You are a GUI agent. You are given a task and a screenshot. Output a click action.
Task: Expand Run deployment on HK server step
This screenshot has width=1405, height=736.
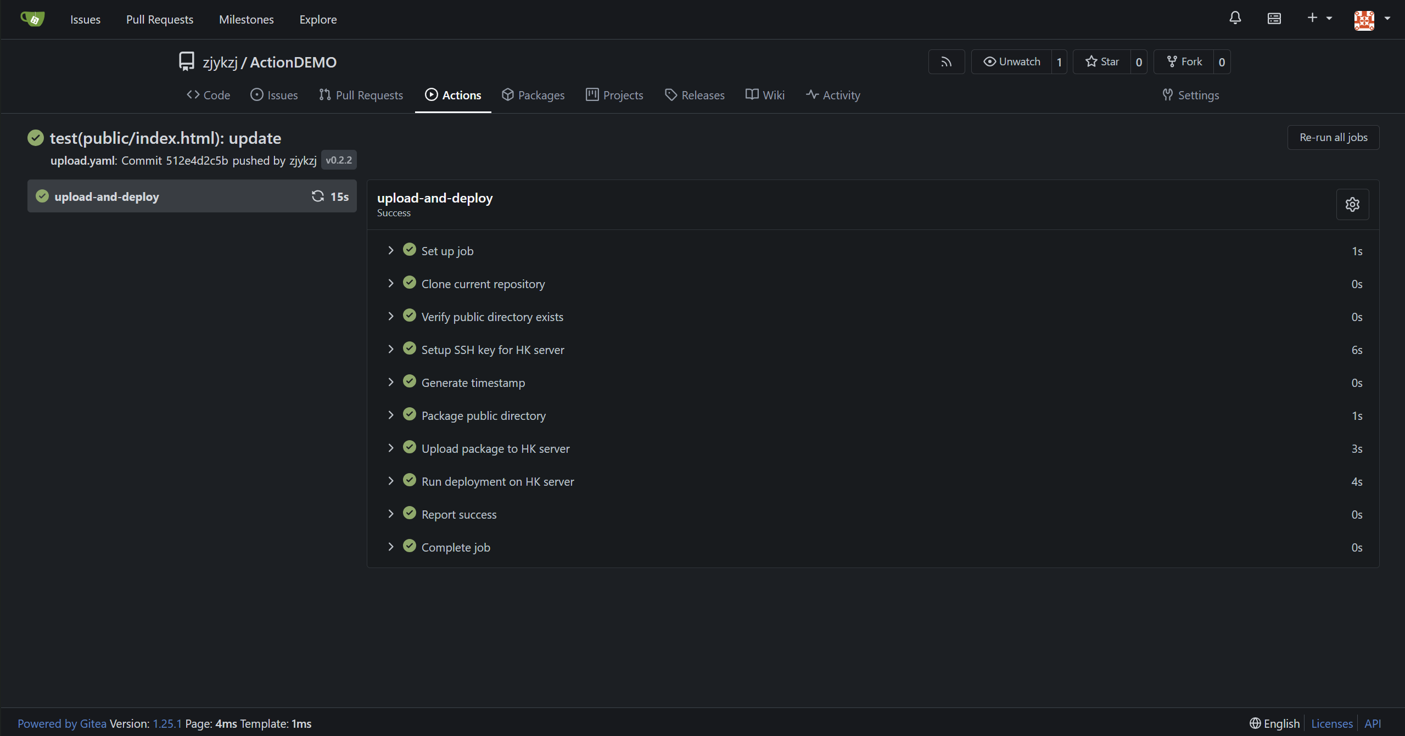[x=497, y=481]
